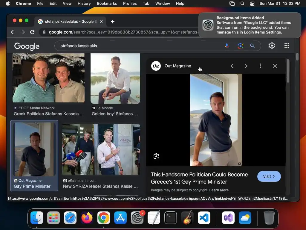
Task: Open TextEdit from the Dock
Action: 154,218
